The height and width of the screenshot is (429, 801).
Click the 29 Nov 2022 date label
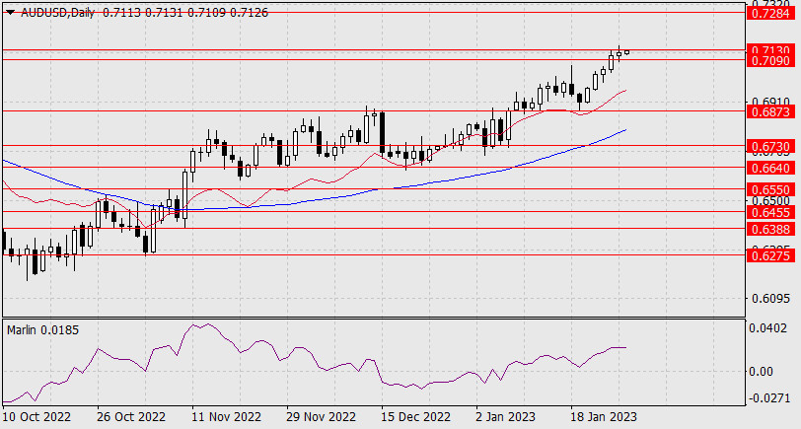pos(321,417)
